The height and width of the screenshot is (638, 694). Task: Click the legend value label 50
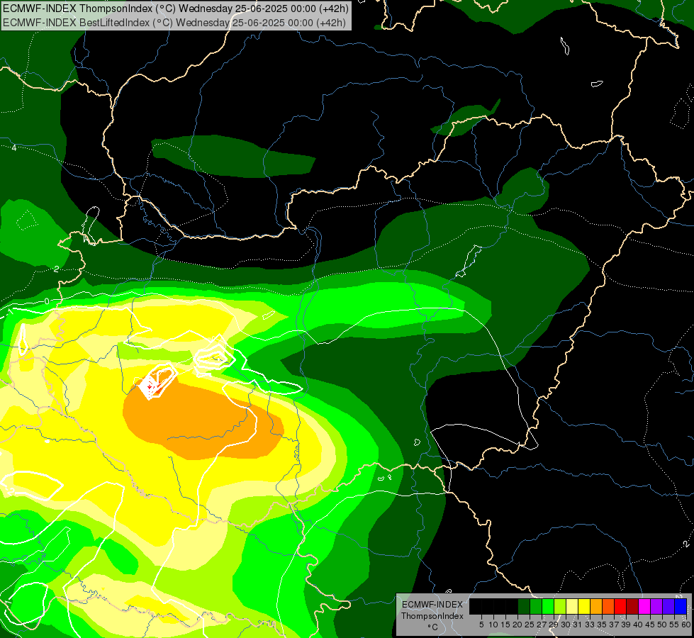(x=661, y=625)
